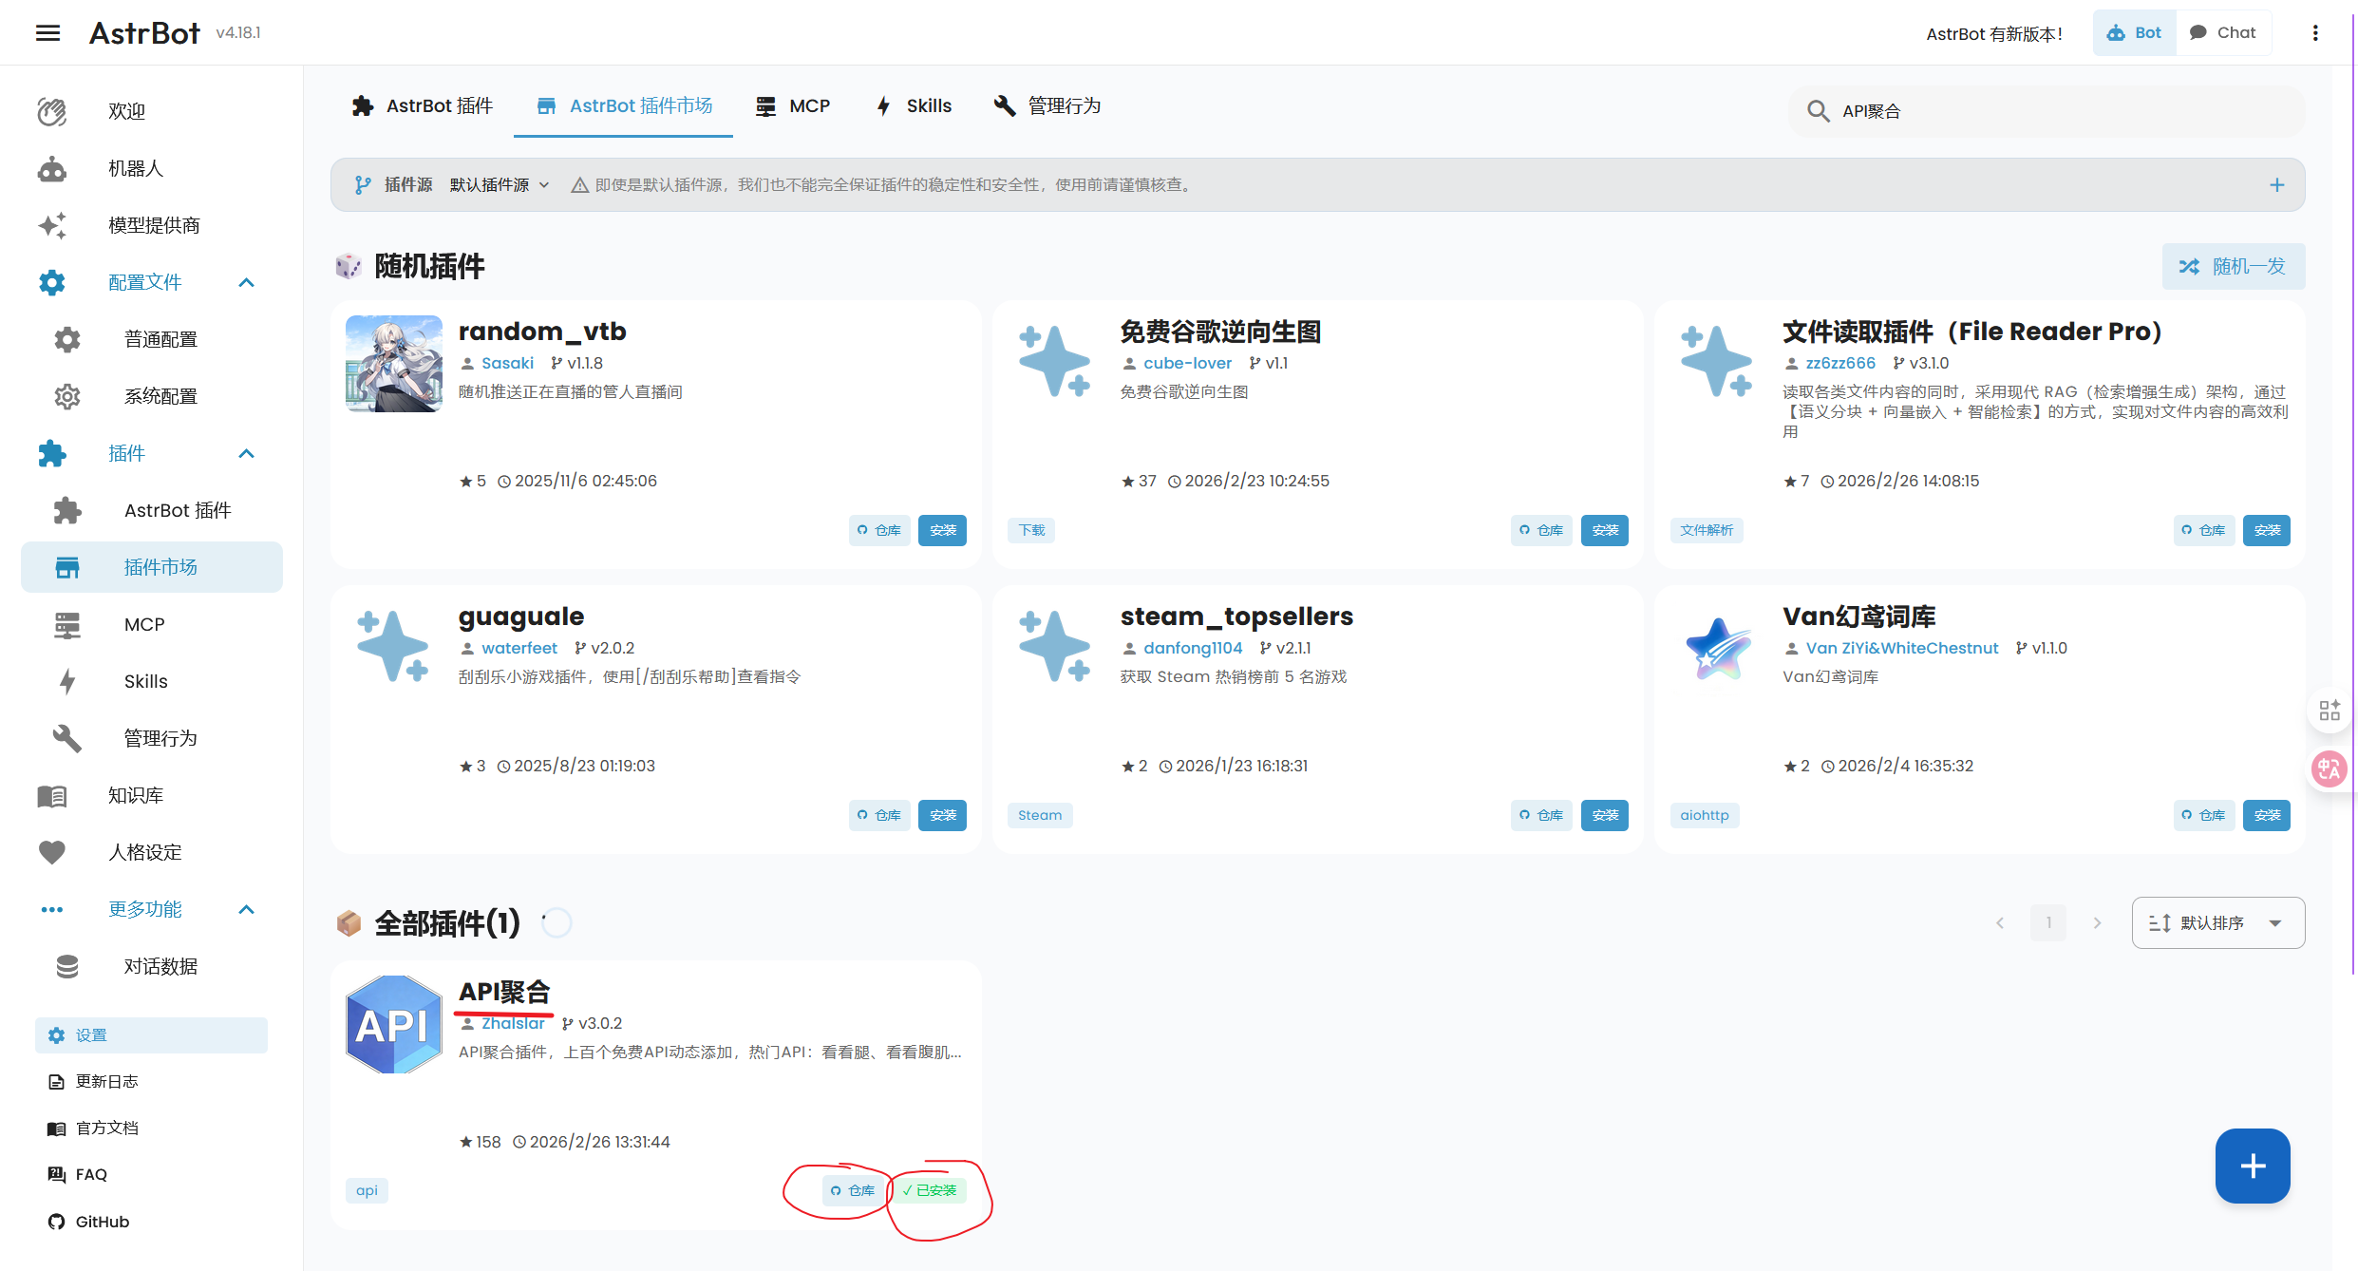2358x1271 pixels.
Task: Add a new plugin source with plus icon
Action: [2276, 185]
